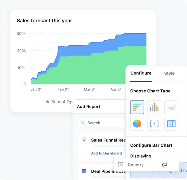The height and width of the screenshot is (180, 187).
Task: Select the Country field chip
Action: [146, 165]
